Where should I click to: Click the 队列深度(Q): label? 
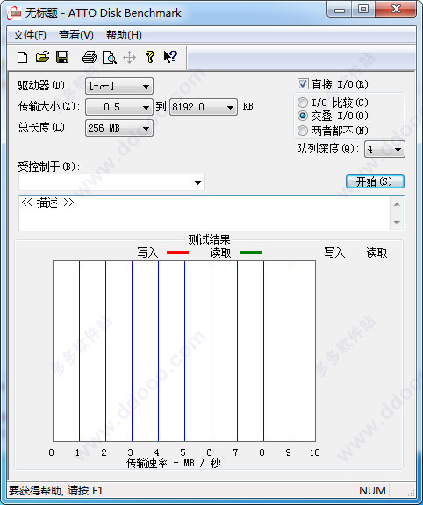[328, 148]
